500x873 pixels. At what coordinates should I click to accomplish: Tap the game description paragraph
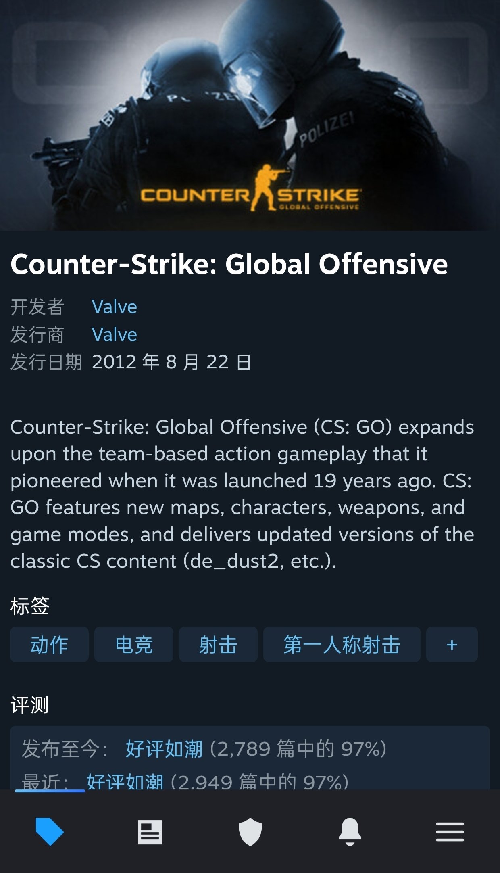[x=242, y=494]
